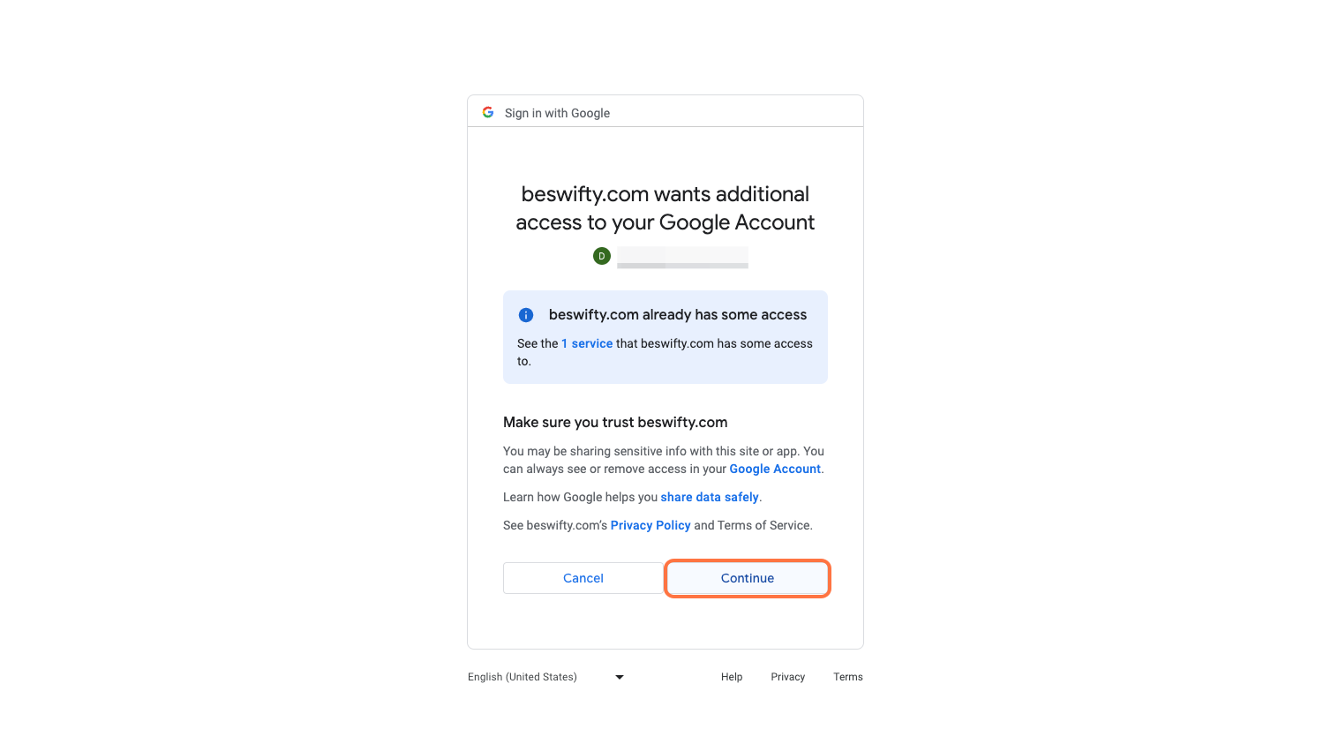The width and height of the screenshot is (1331, 744).
Task: Click 'beswifty.com already has some access' banner title
Action: click(x=678, y=314)
